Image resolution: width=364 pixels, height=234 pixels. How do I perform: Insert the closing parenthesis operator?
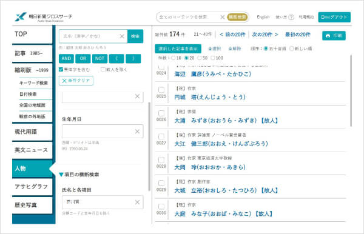(133, 58)
